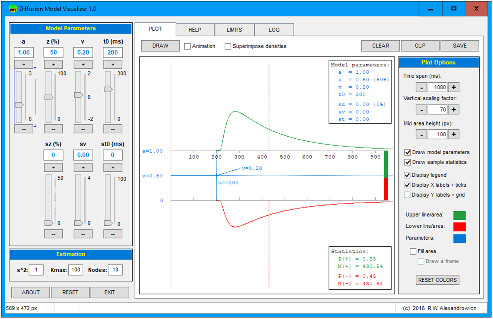Viewport: 493px width, 319px height.
Task: Decrease sv with its minus button
Action: (x=83, y=234)
